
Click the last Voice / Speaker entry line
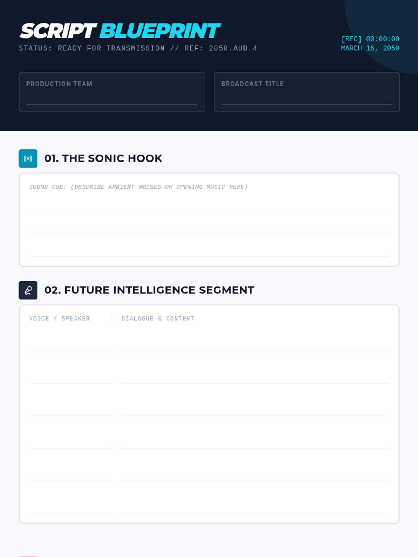tap(71, 503)
